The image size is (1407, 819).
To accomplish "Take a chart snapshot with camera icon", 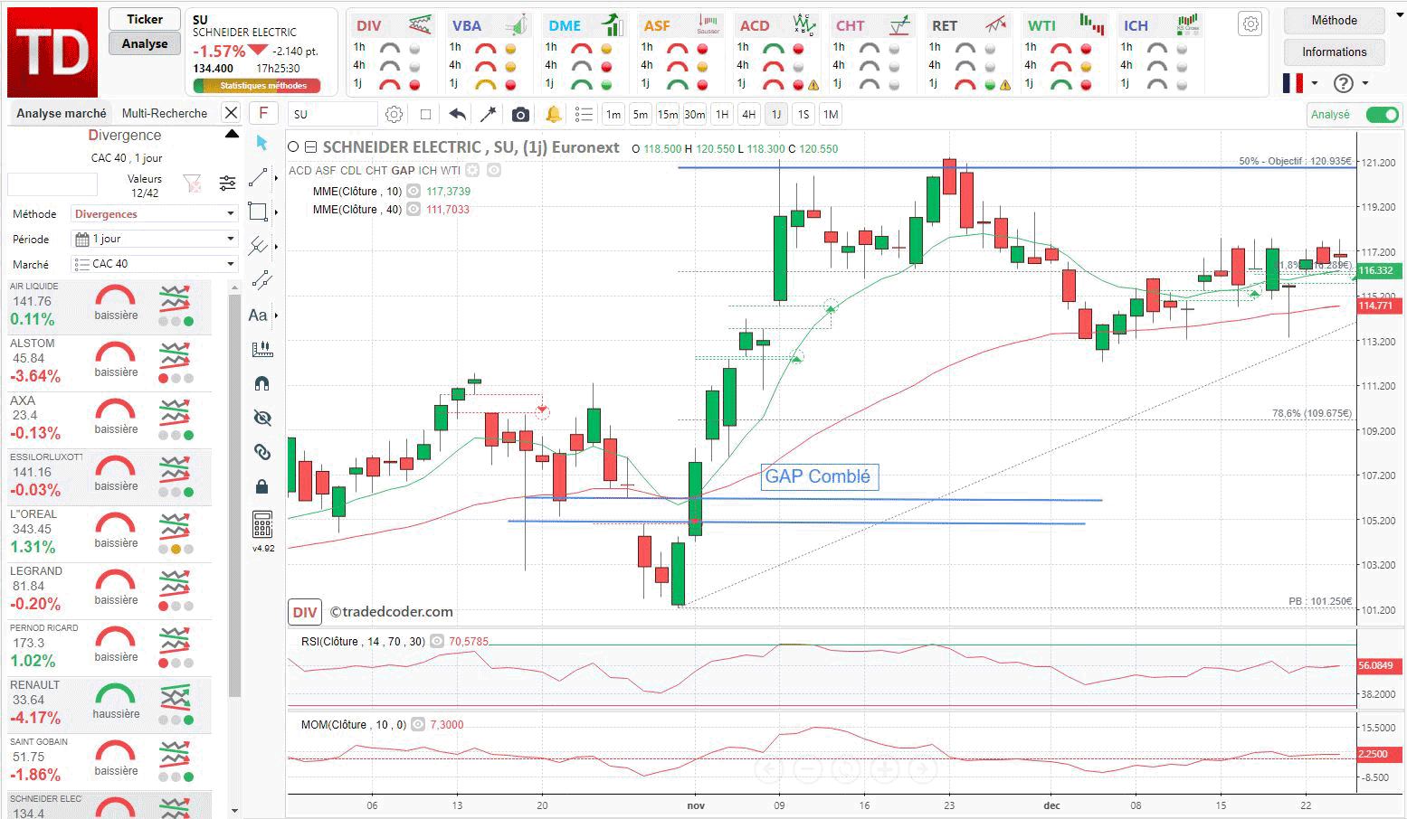I will (520, 115).
